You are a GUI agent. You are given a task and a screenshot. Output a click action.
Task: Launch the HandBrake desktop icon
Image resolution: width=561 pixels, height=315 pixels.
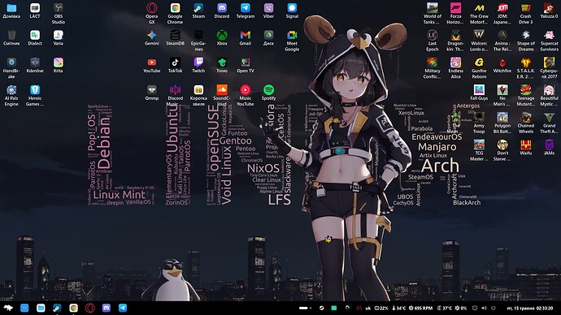pos(11,68)
